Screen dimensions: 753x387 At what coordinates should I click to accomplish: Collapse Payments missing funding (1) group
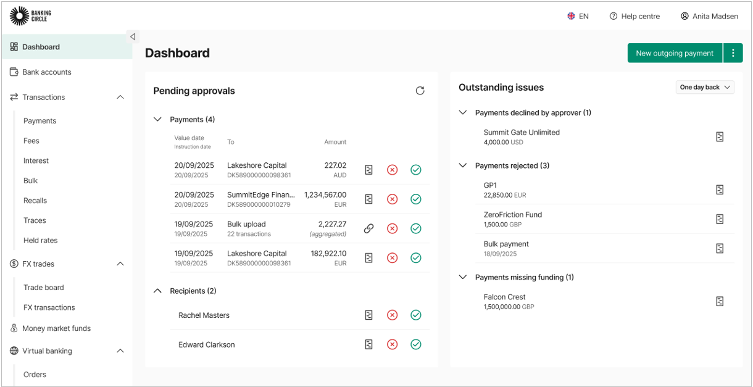pyautogui.click(x=463, y=277)
